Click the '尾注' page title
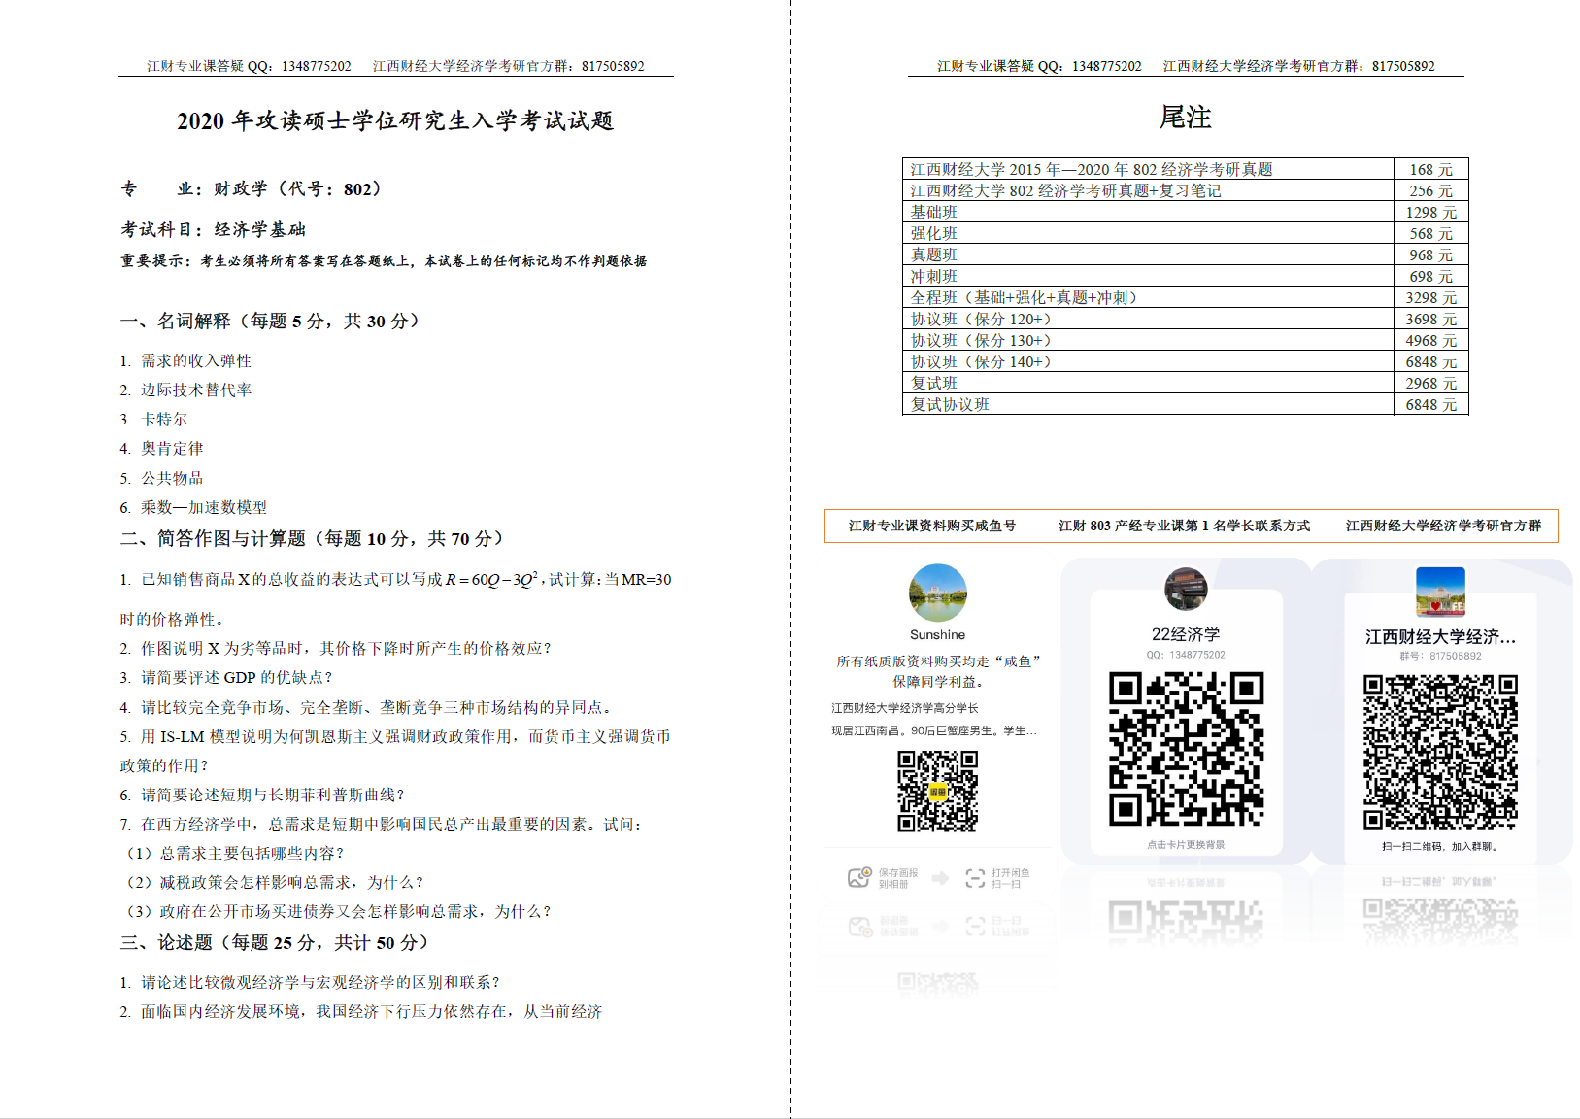 pyautogui.click(x=1186, y=118)
